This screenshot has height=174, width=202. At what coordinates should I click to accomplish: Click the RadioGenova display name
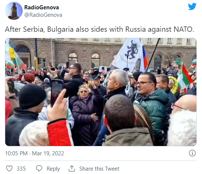point(42,7)
